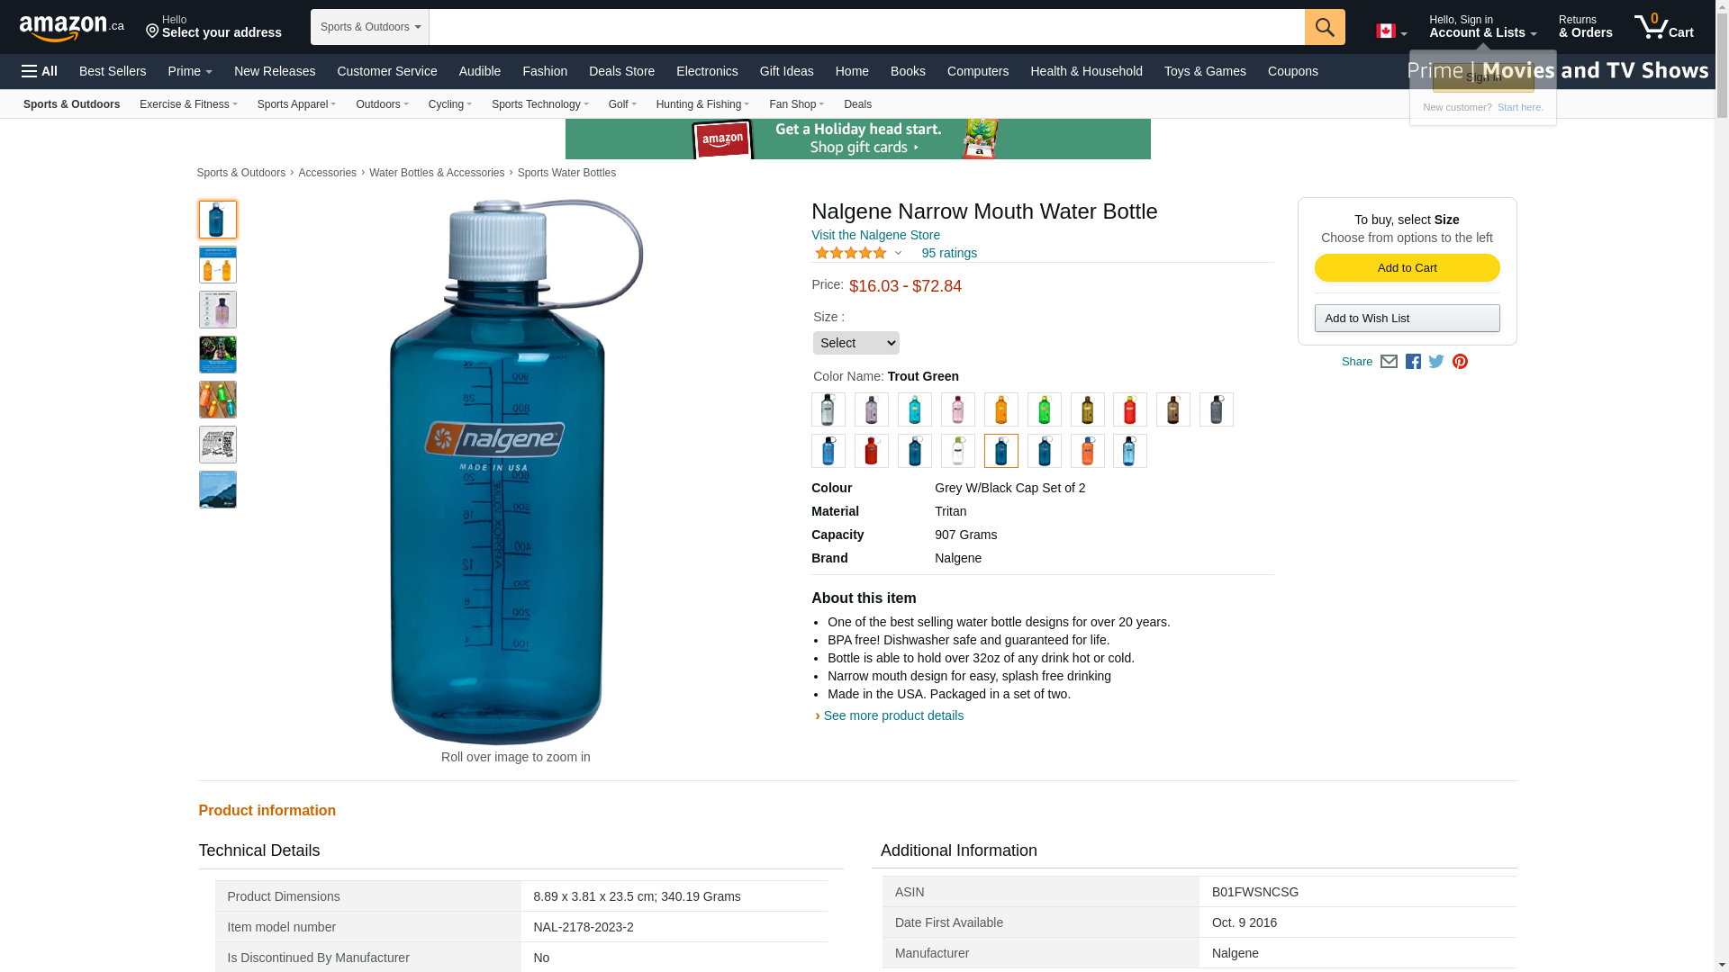1729x972 pixels.
Task: Share via Pinterest icon
Action: [x=1460, y=362]
